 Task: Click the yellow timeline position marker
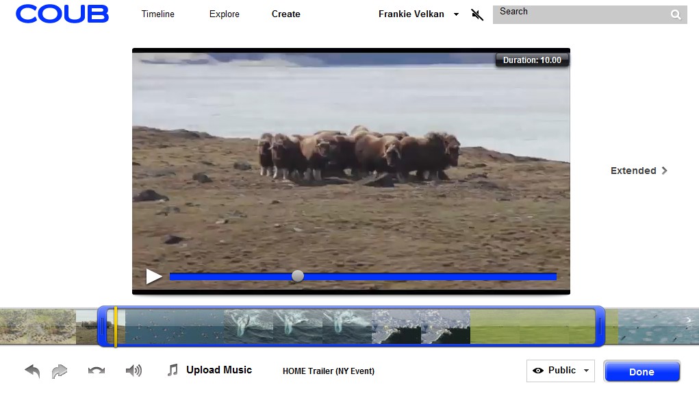[116, 327]
